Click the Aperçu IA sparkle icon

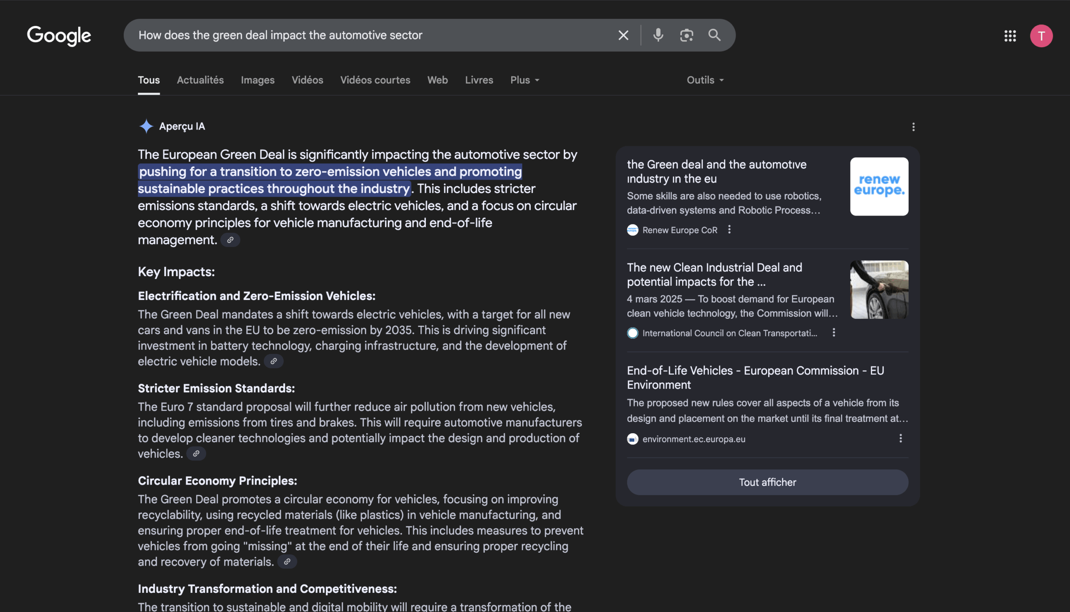coord(146,126)
